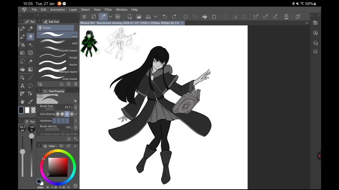Choose the Kneaded eraser sub tool
339x190 pixels.
coord(57,49)
